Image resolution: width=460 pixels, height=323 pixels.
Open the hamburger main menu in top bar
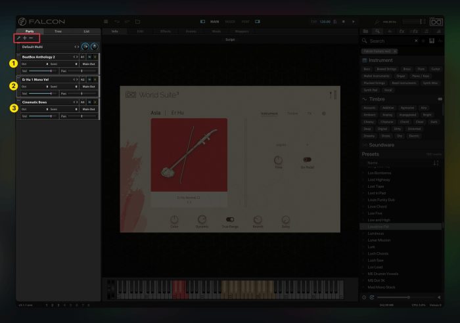106,22
